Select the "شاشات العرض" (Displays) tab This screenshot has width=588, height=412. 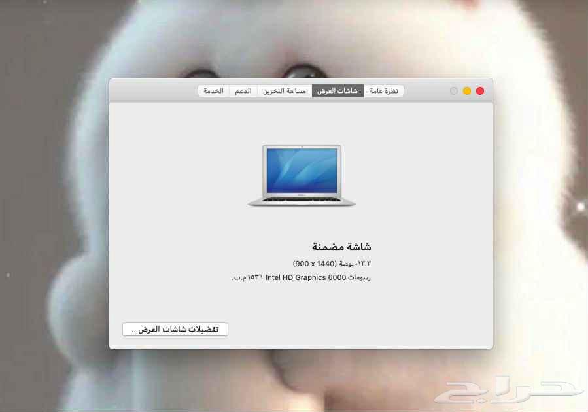(x=337, y=90)
